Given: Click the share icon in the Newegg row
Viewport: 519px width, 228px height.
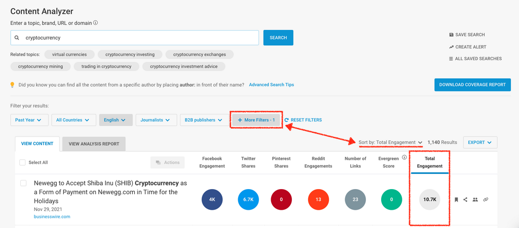Looking at the screenshot, I should tap(465, 200).
